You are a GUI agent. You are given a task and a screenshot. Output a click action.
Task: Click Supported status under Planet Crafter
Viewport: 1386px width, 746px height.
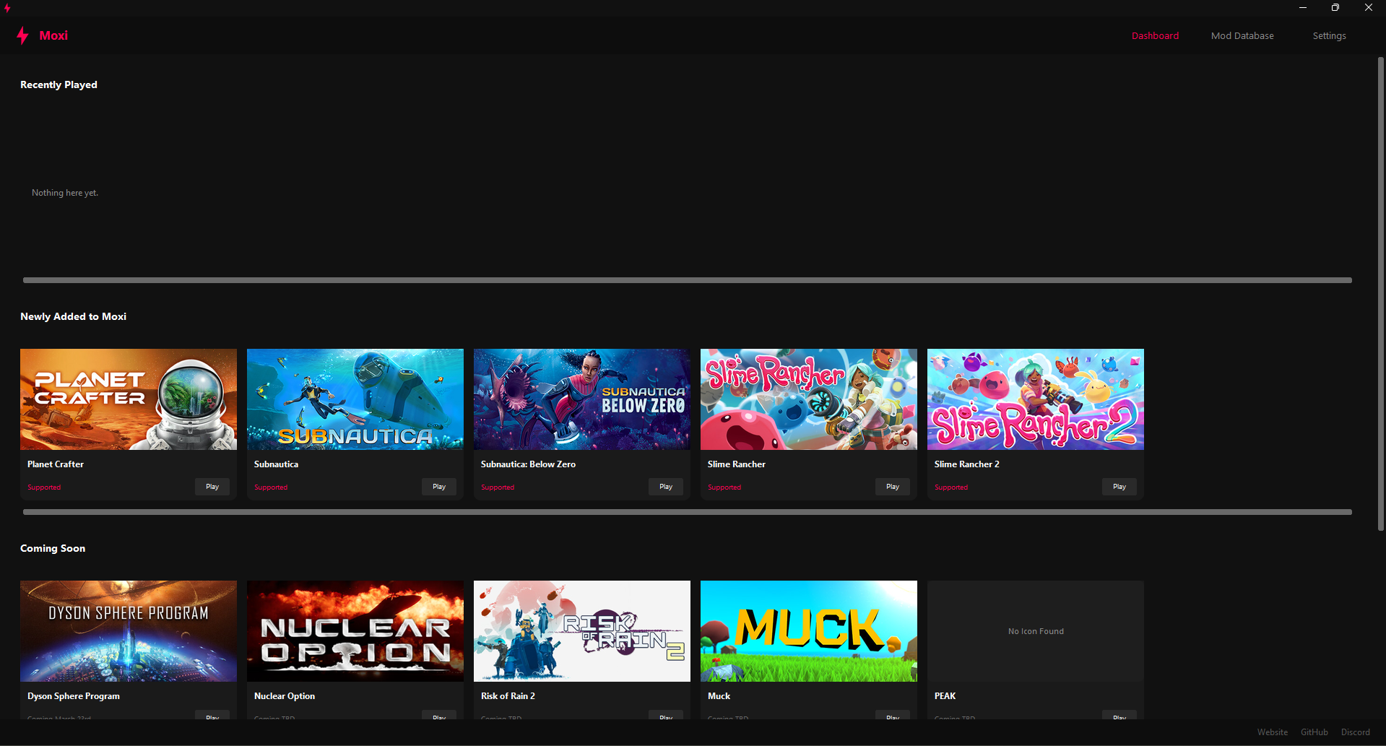(x=44, y=487)
